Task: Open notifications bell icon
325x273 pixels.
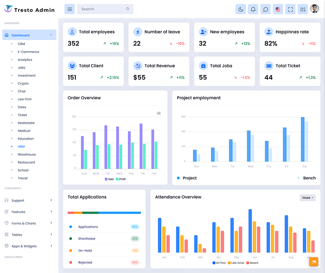Action: pyautogui.click(x=253, y=9)
